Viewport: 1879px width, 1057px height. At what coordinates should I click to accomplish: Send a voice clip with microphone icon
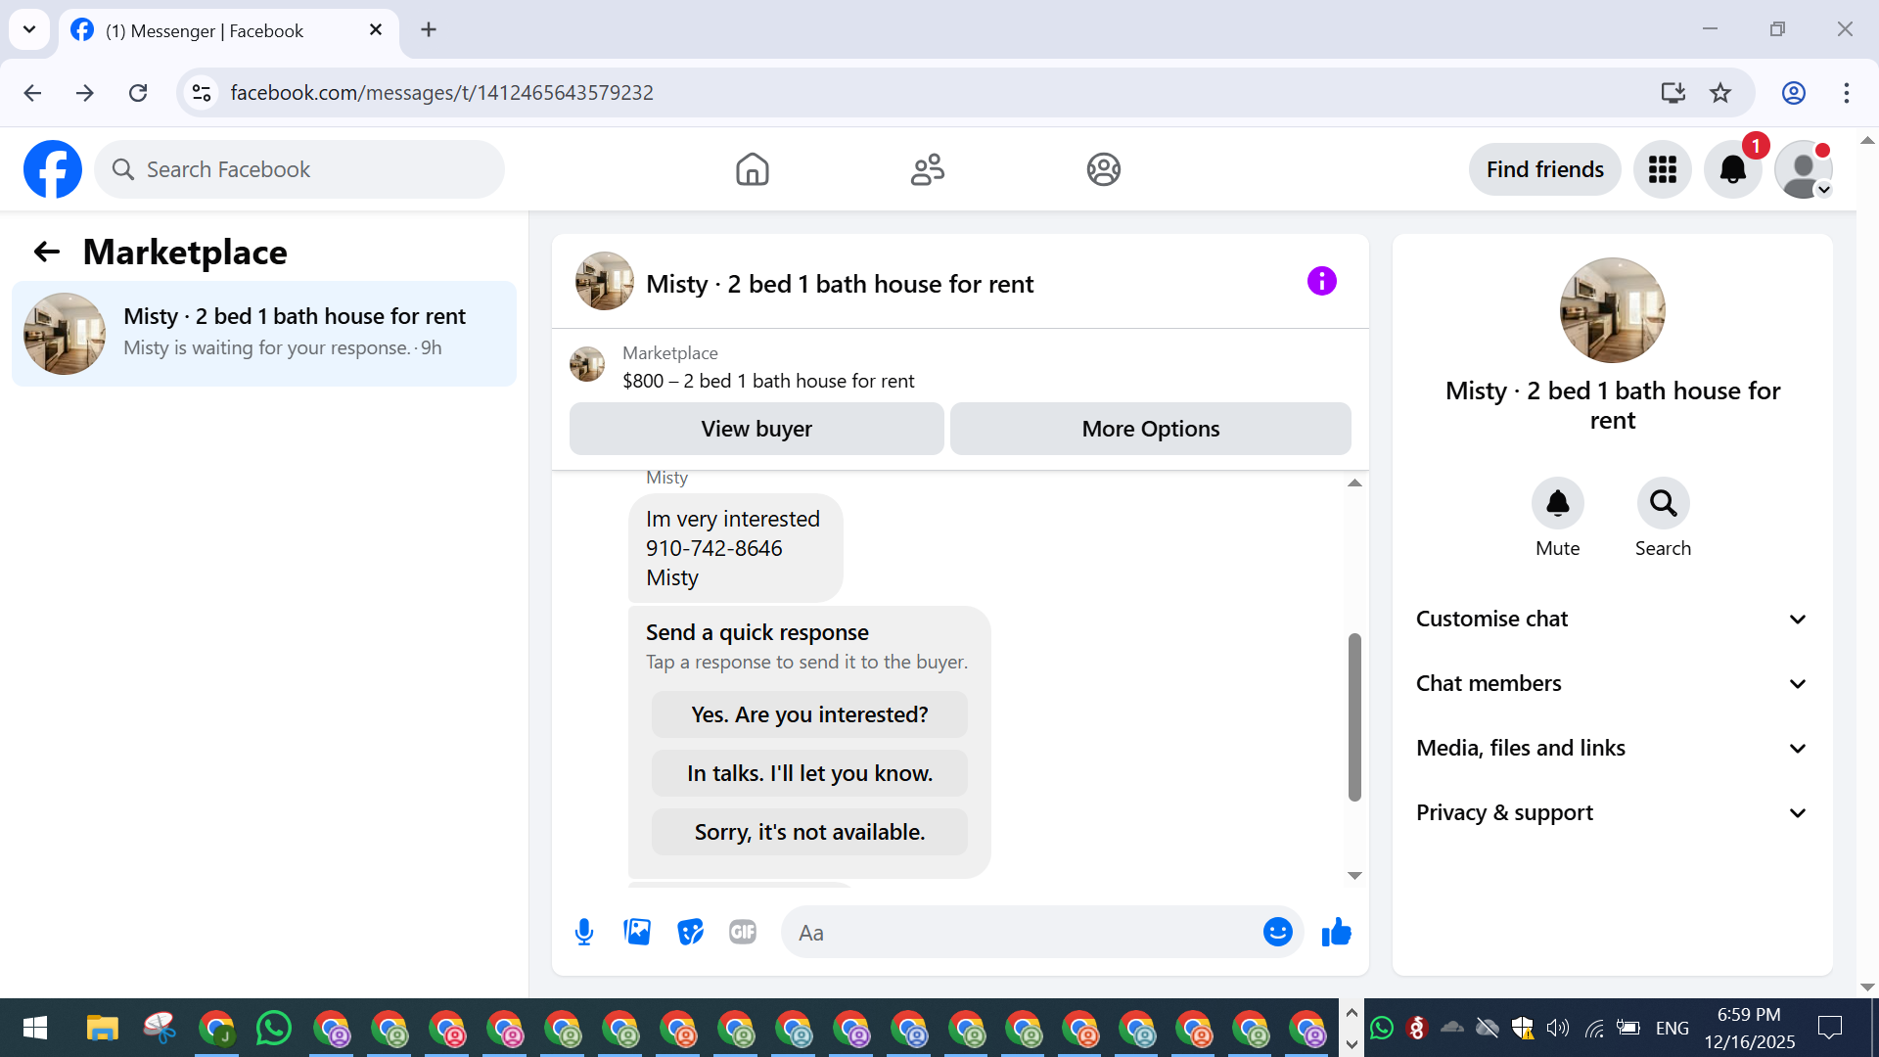[584, 933]
